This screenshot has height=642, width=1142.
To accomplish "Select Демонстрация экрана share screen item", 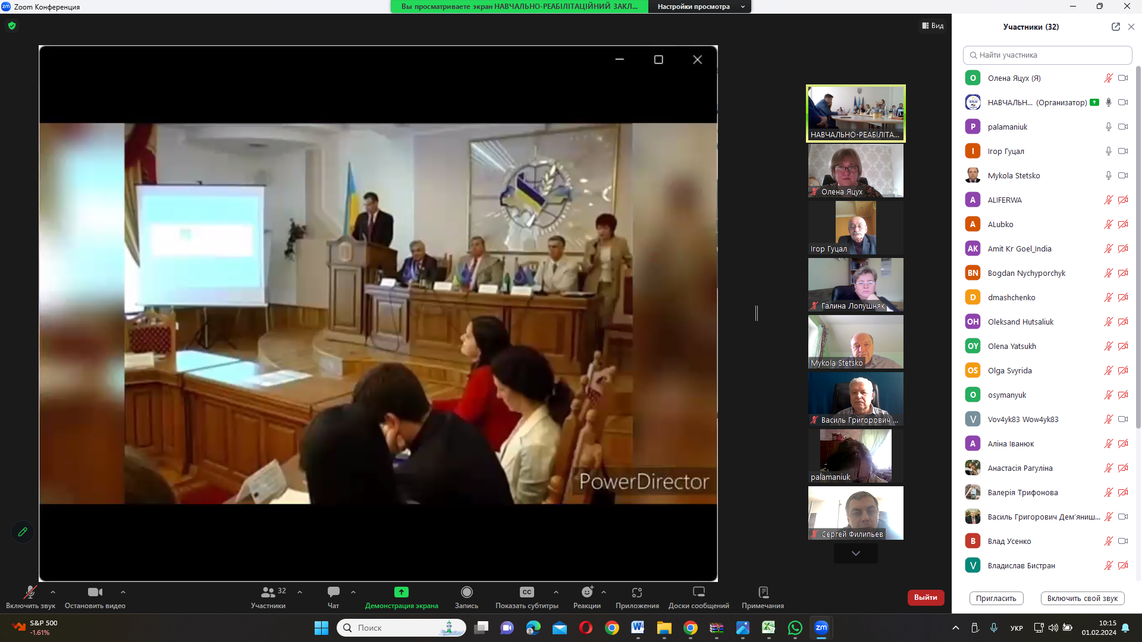I will click(401, 596).
